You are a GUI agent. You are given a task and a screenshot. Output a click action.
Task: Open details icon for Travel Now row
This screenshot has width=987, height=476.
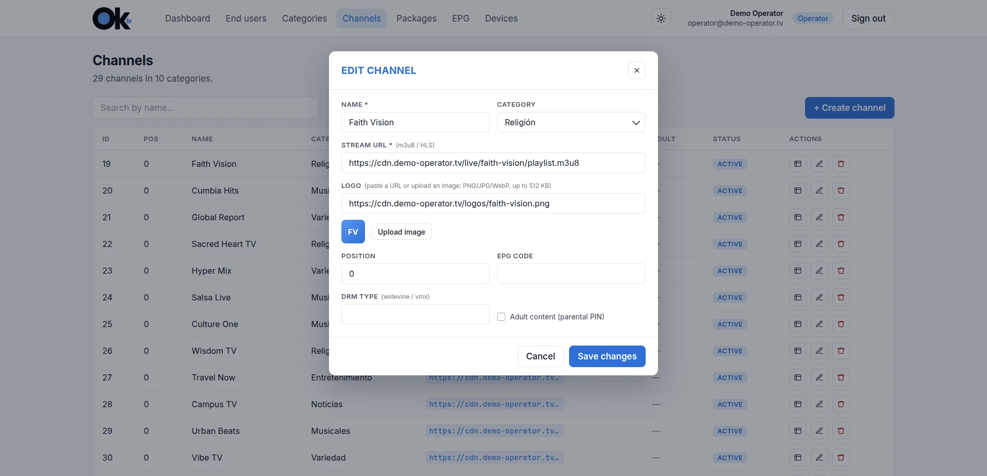[798, 377]
